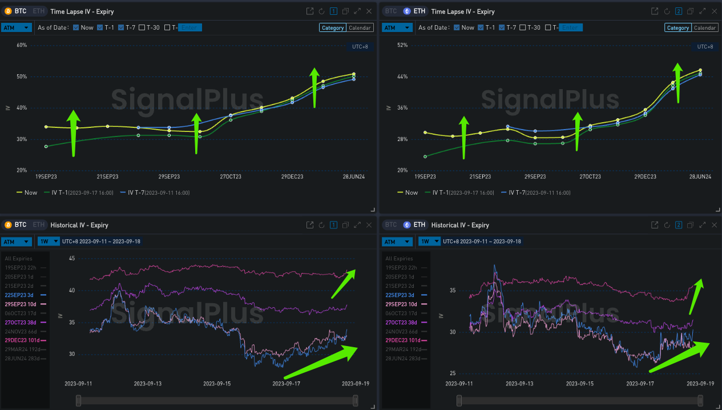The image size is (722, 410).
Task: Click group number 2 icon on ETH Time Lapse panel
Action: tap(679, 11)
